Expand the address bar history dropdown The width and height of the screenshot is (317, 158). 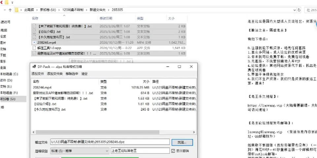coord(294,10)
